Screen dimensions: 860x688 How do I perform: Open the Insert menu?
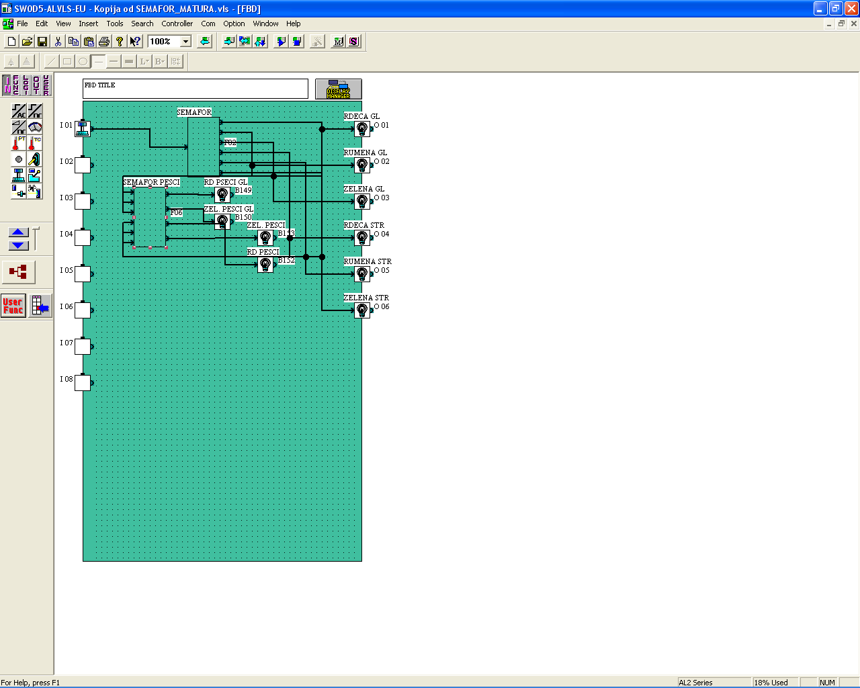coord(88,24)
